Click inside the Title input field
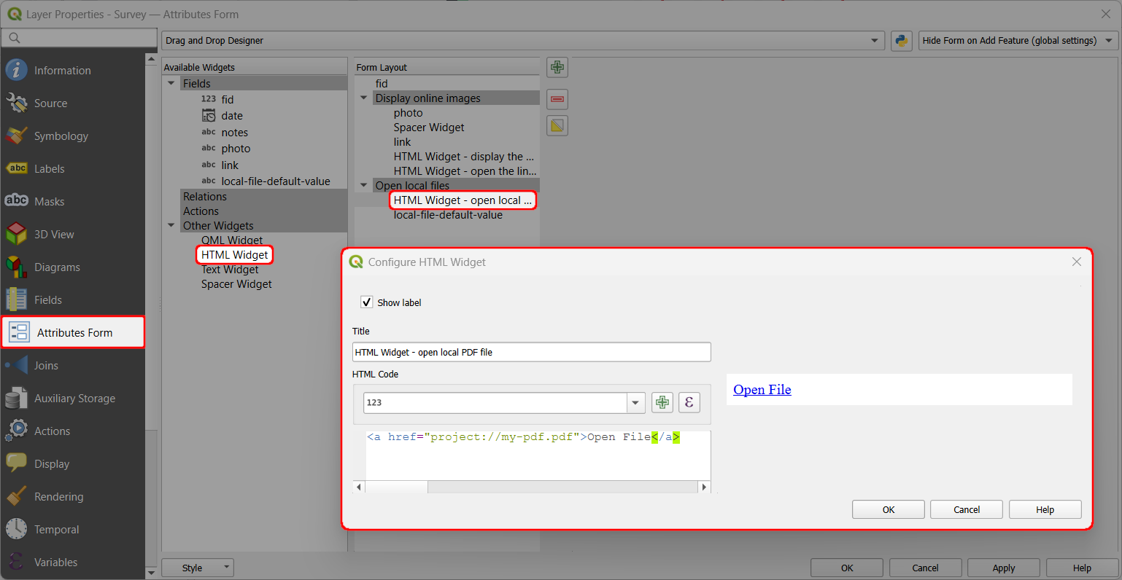The image size is (1122, 580). click(531, 352)
